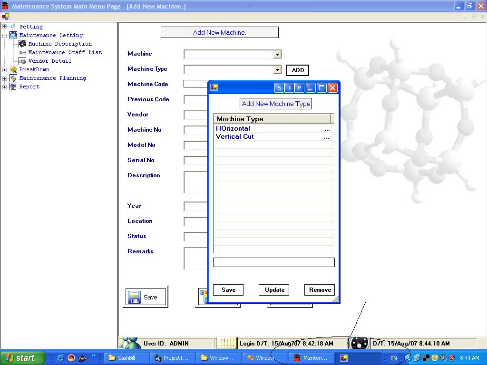Select Maintenance Planning tree node

coord(52,78)
